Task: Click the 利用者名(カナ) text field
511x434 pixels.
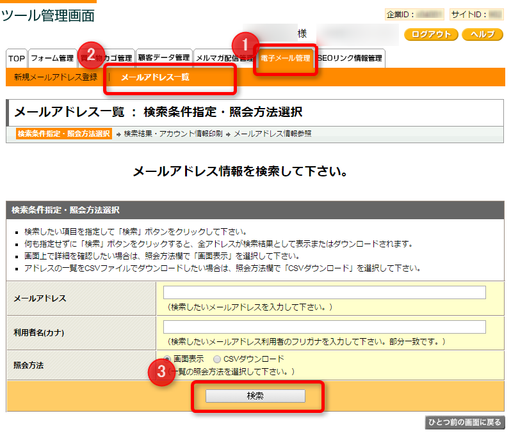Action: pos(324,327)
